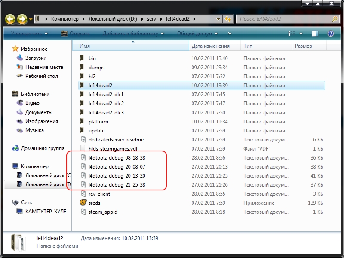Open the view options dropdown arrow

301,34
